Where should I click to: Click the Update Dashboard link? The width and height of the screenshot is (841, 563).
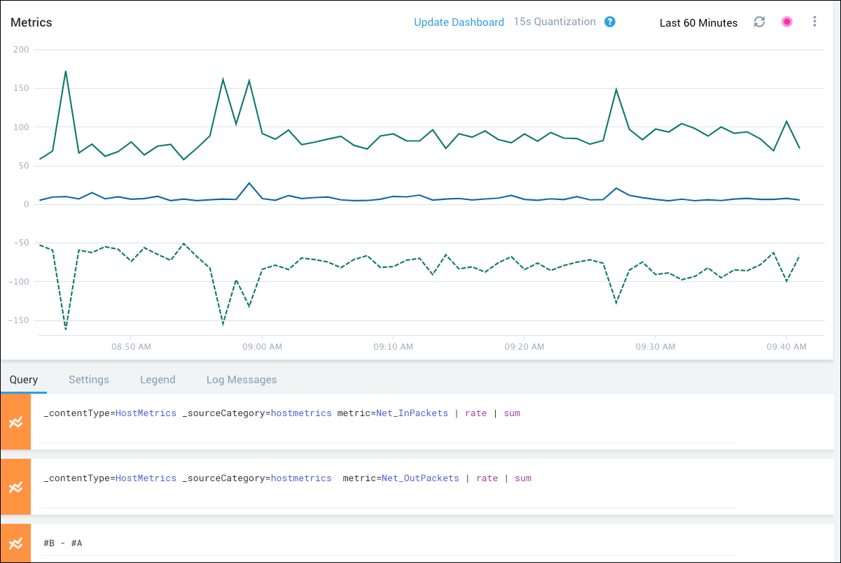(x=459, y=22)
